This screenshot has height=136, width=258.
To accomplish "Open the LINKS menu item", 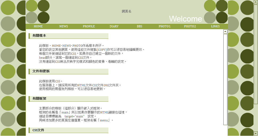I will (215, 26).
